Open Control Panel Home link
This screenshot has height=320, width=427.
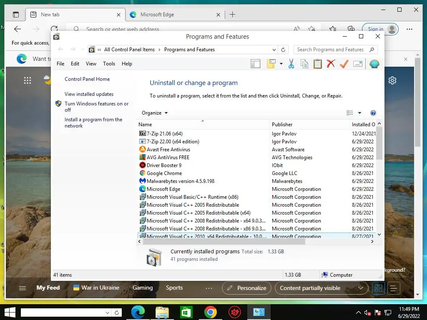click(87, 79)
